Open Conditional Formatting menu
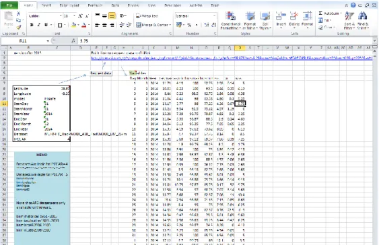The height and width of the screenshot is (245, 379). [231, 21]
